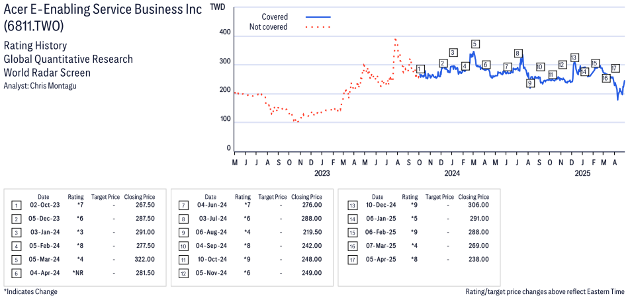Viewport: 632px width, 296px height.
Task: Click the 06-Aug-24 date cell
Action: [210, 232]
